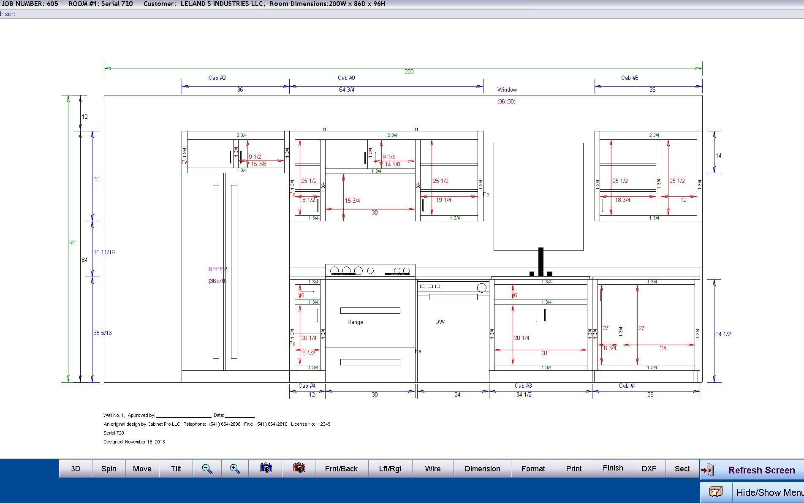Click the Tilt button
Viewport: 804px width, 503px height.
(x=176, y=469)
